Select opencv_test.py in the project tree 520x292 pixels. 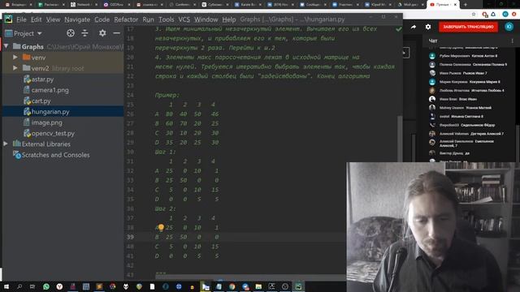point(53,133)
